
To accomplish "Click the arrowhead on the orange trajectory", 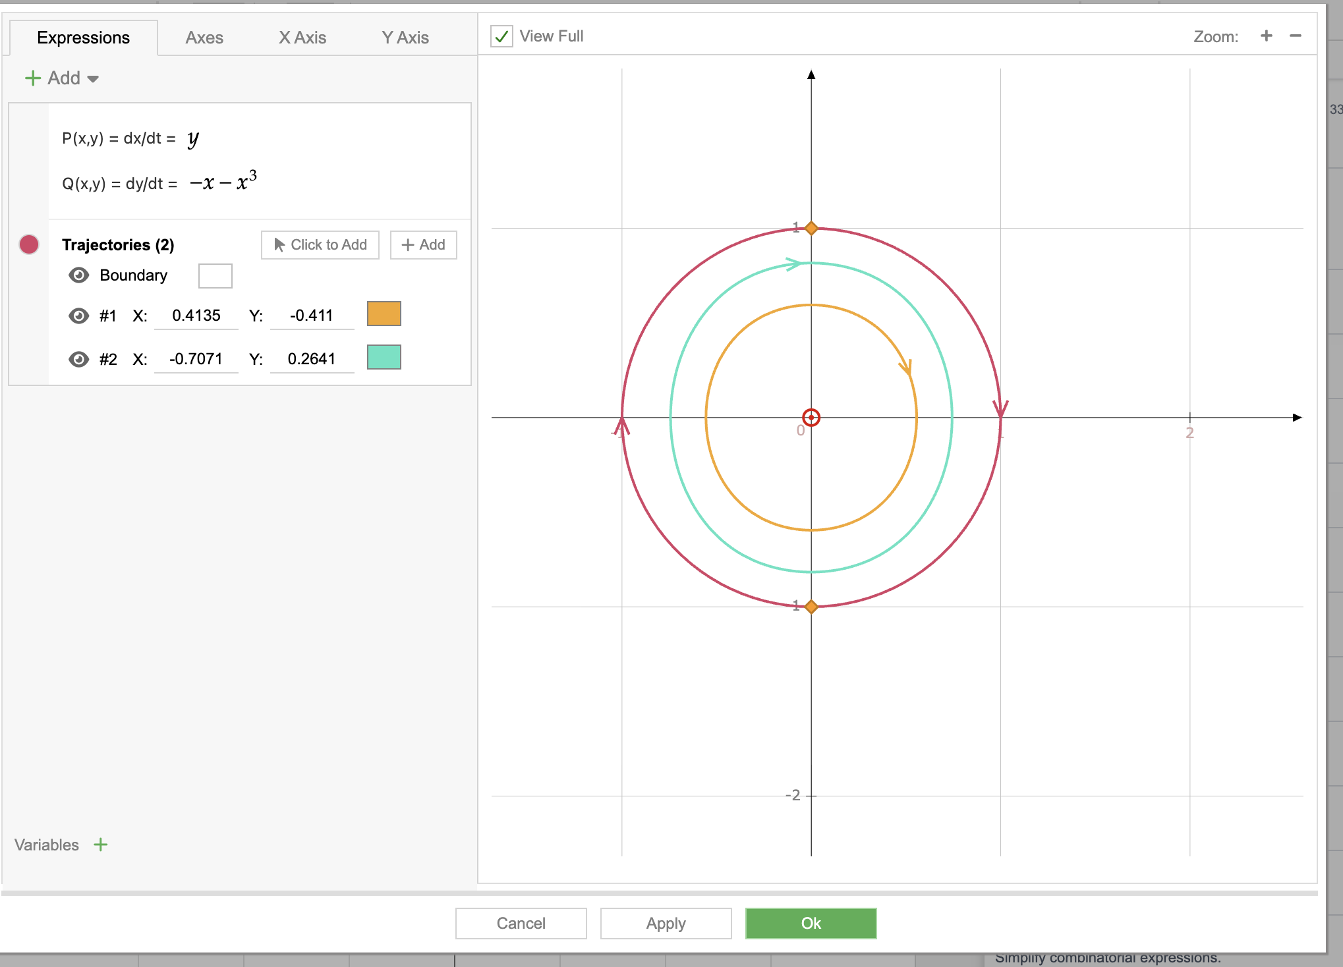I will (907, 368).
